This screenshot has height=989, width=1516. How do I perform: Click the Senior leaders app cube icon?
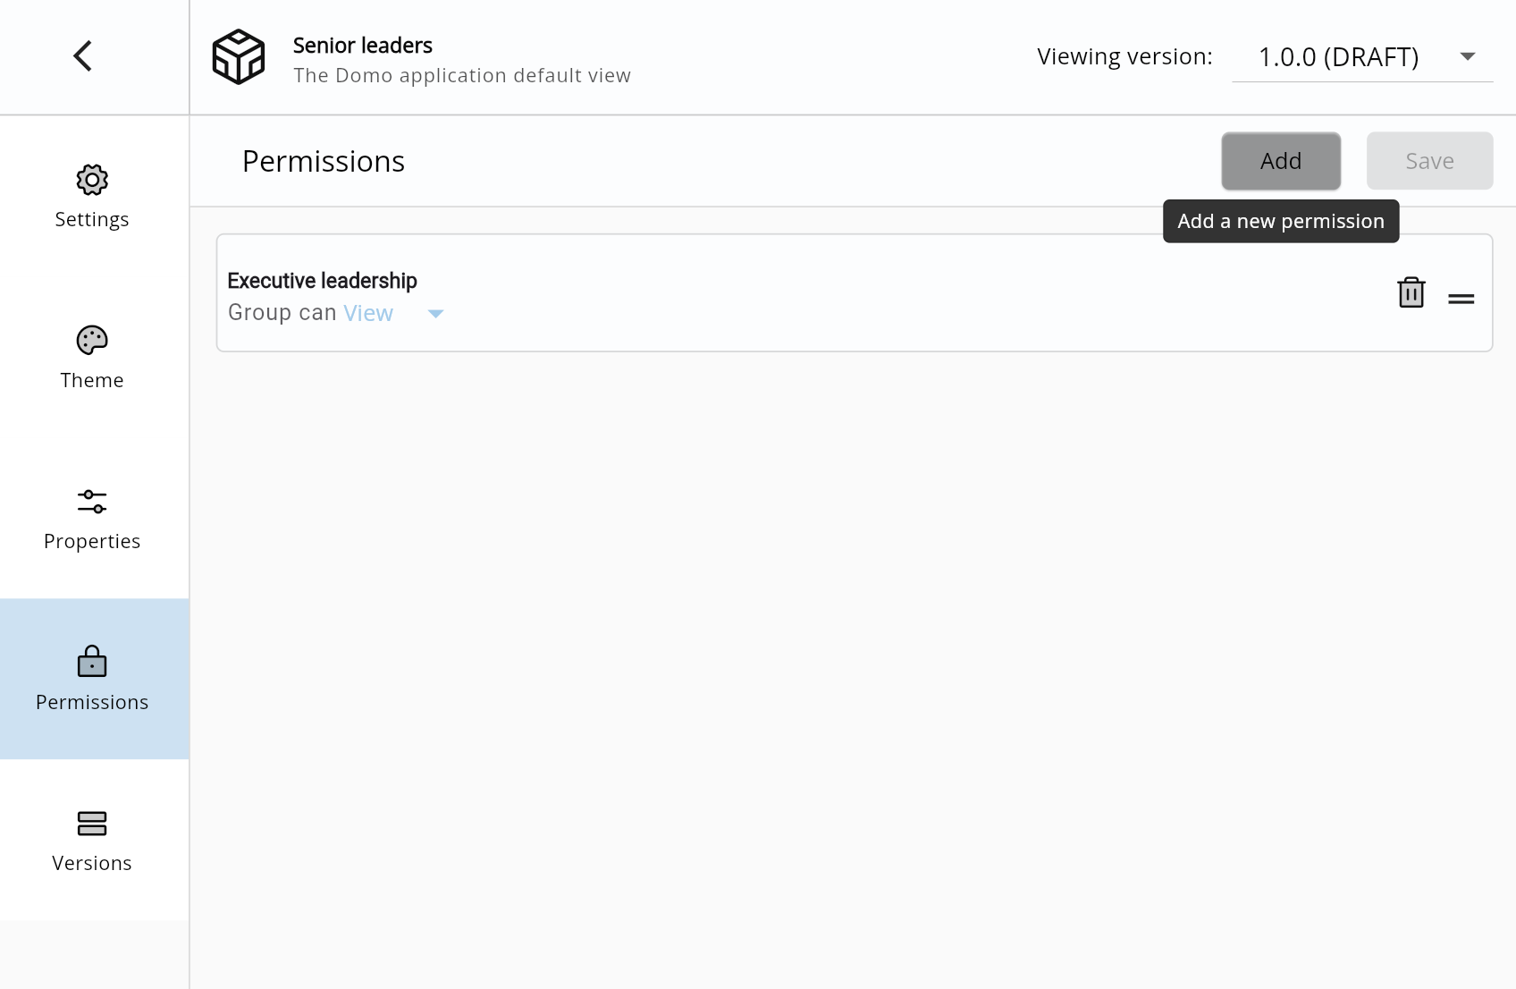pos(238,55)
